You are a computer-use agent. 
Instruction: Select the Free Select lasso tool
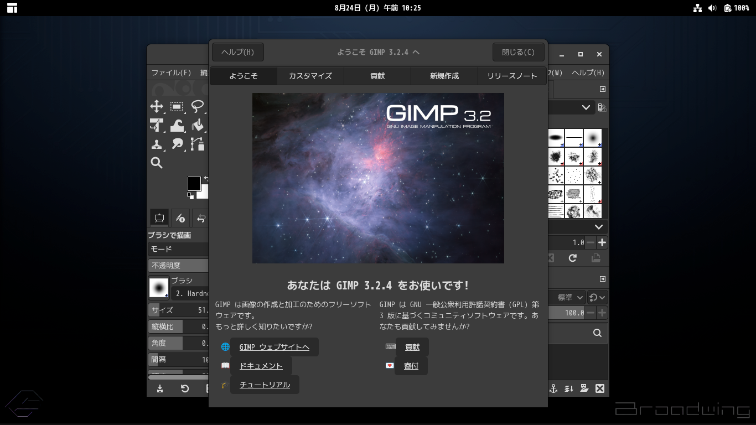click(198, 107)
